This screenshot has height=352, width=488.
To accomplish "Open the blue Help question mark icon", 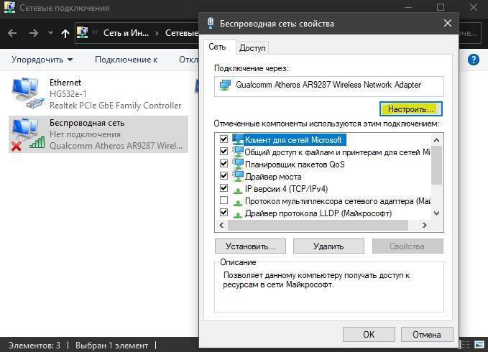I will (x=474, y=60).
